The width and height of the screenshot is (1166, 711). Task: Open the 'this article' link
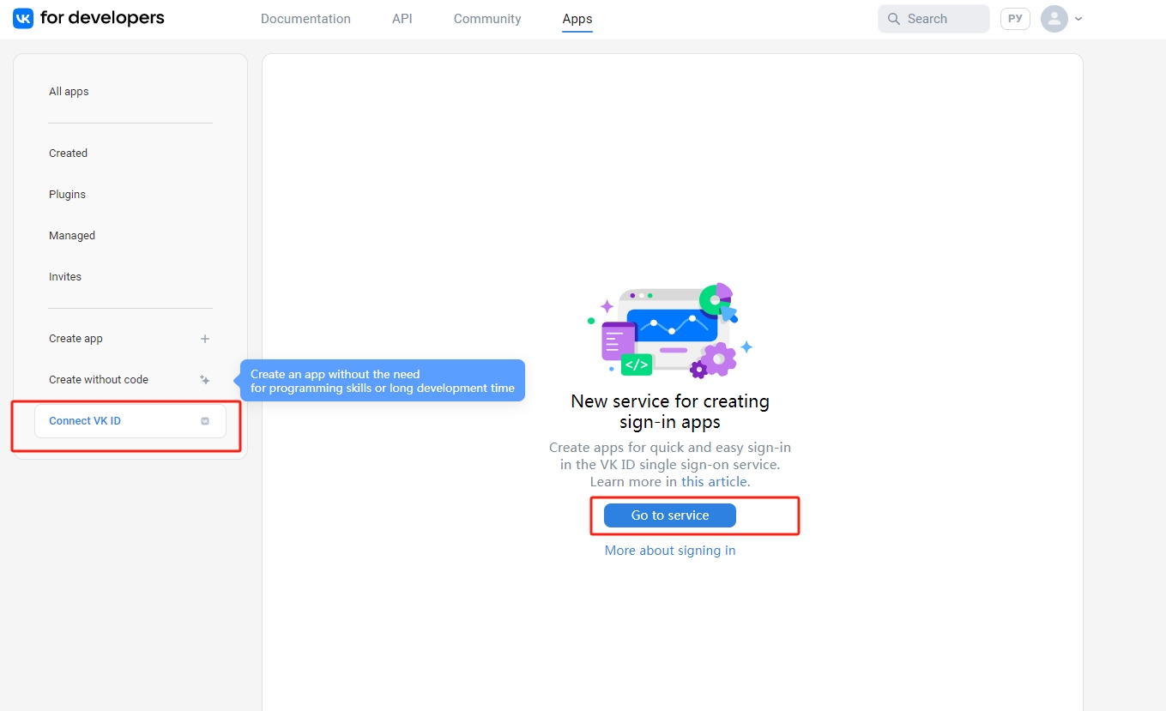(x=714, y=482)
